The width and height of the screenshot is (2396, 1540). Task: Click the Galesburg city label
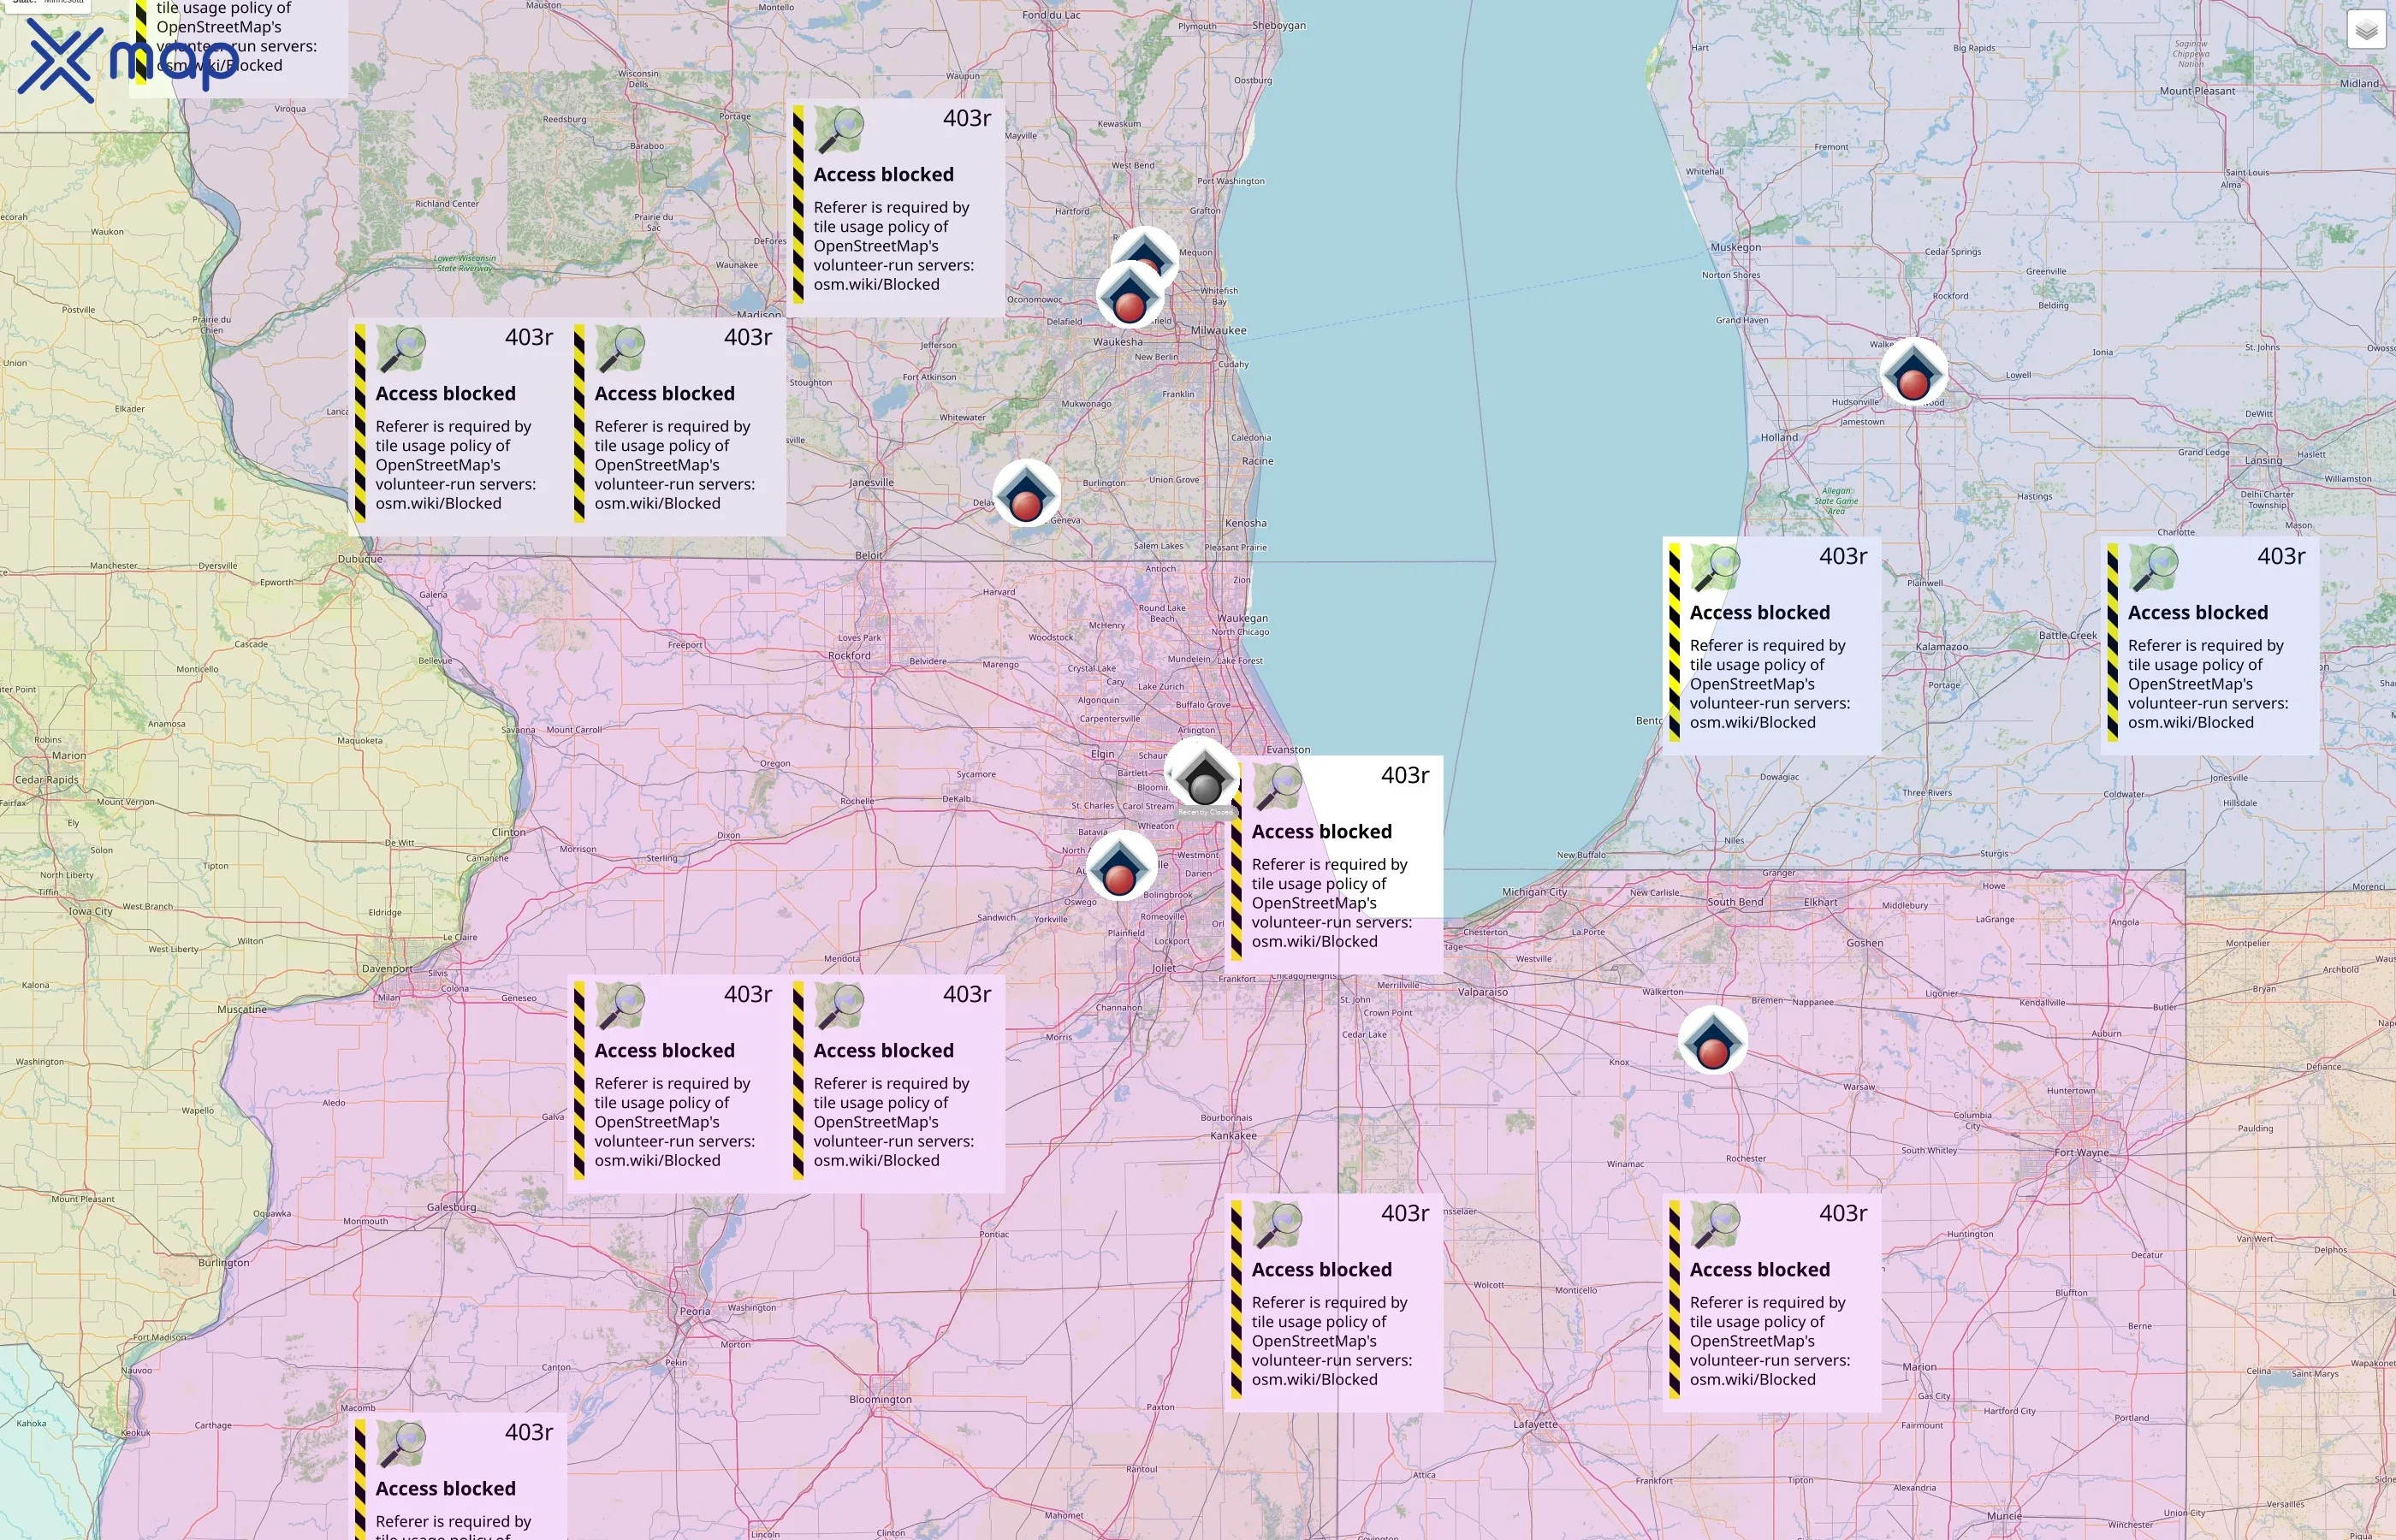point(451,1207)
